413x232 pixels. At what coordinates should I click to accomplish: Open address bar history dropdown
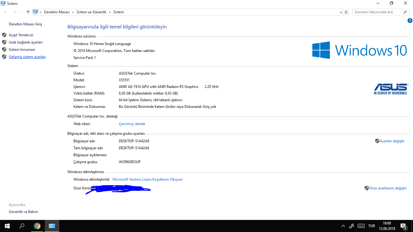pos(341,12)
